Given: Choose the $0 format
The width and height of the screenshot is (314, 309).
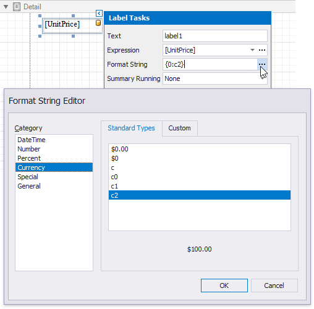Looking at the screenshot, I should (x=200, y=158).
